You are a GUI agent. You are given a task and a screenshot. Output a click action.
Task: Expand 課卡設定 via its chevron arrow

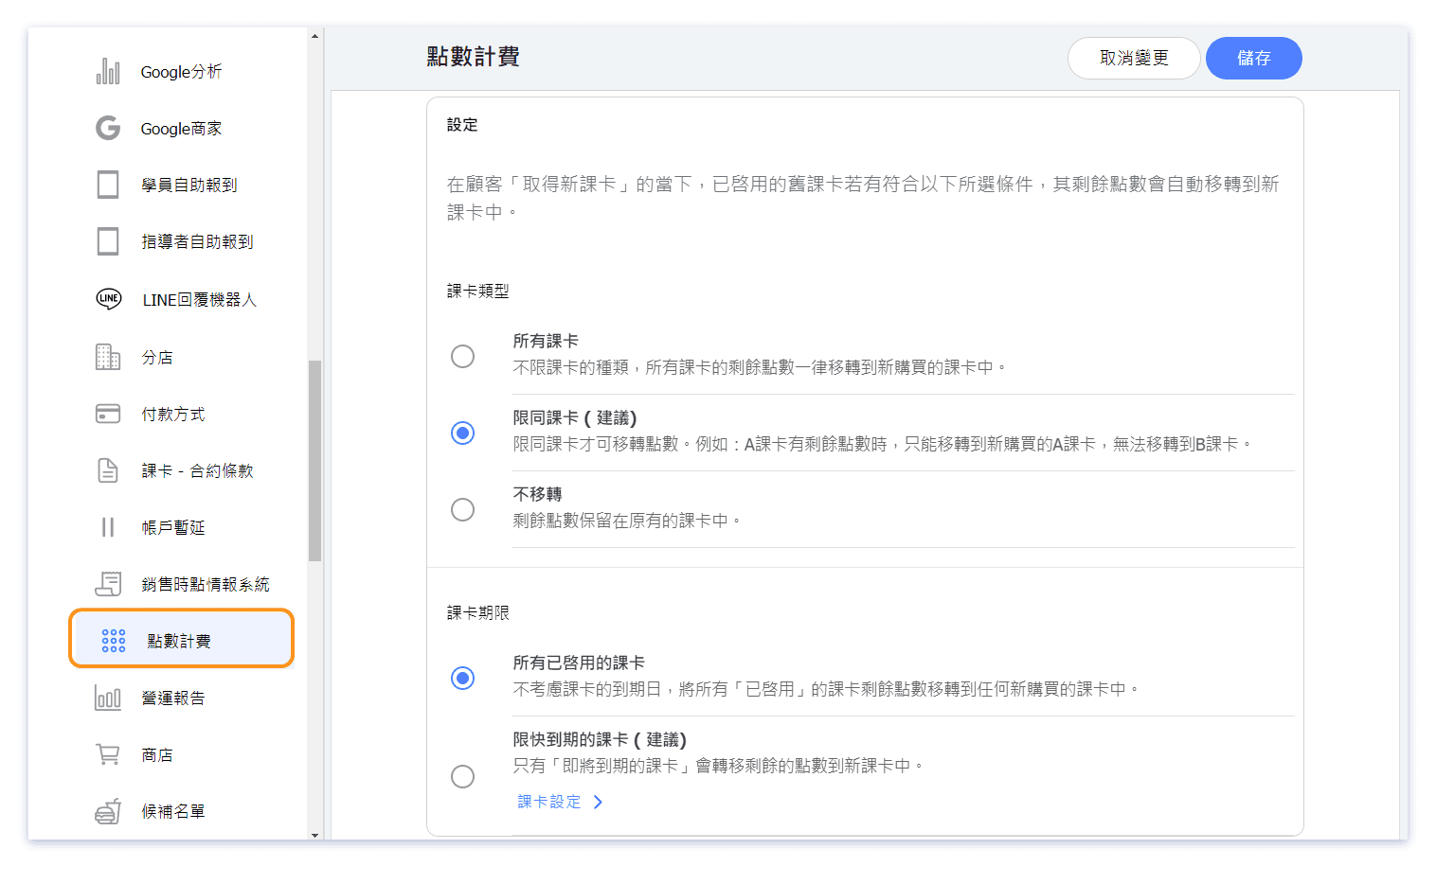598,802
